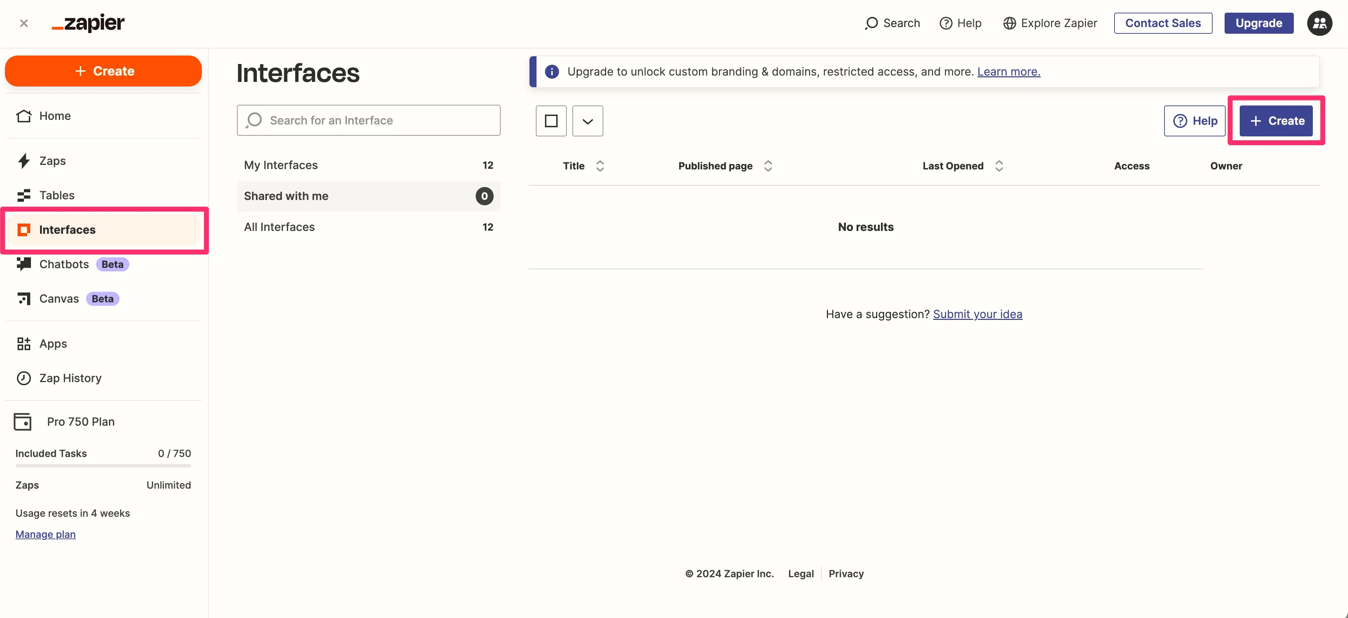Open the Manage plan link
Viewport: 1348px width, 618px height.
pos(45,534)
